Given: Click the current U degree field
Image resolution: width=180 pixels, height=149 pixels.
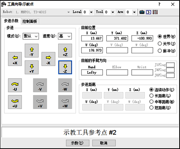Looking at the screenshot, I should point(92,50).
